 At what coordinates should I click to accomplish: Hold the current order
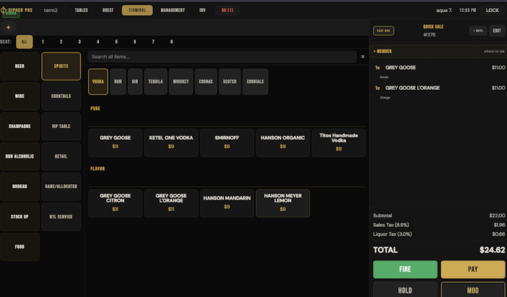point(405,290)
